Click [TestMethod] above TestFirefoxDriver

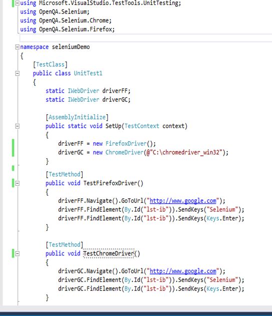pyautogui.click(x=64, y=174)
